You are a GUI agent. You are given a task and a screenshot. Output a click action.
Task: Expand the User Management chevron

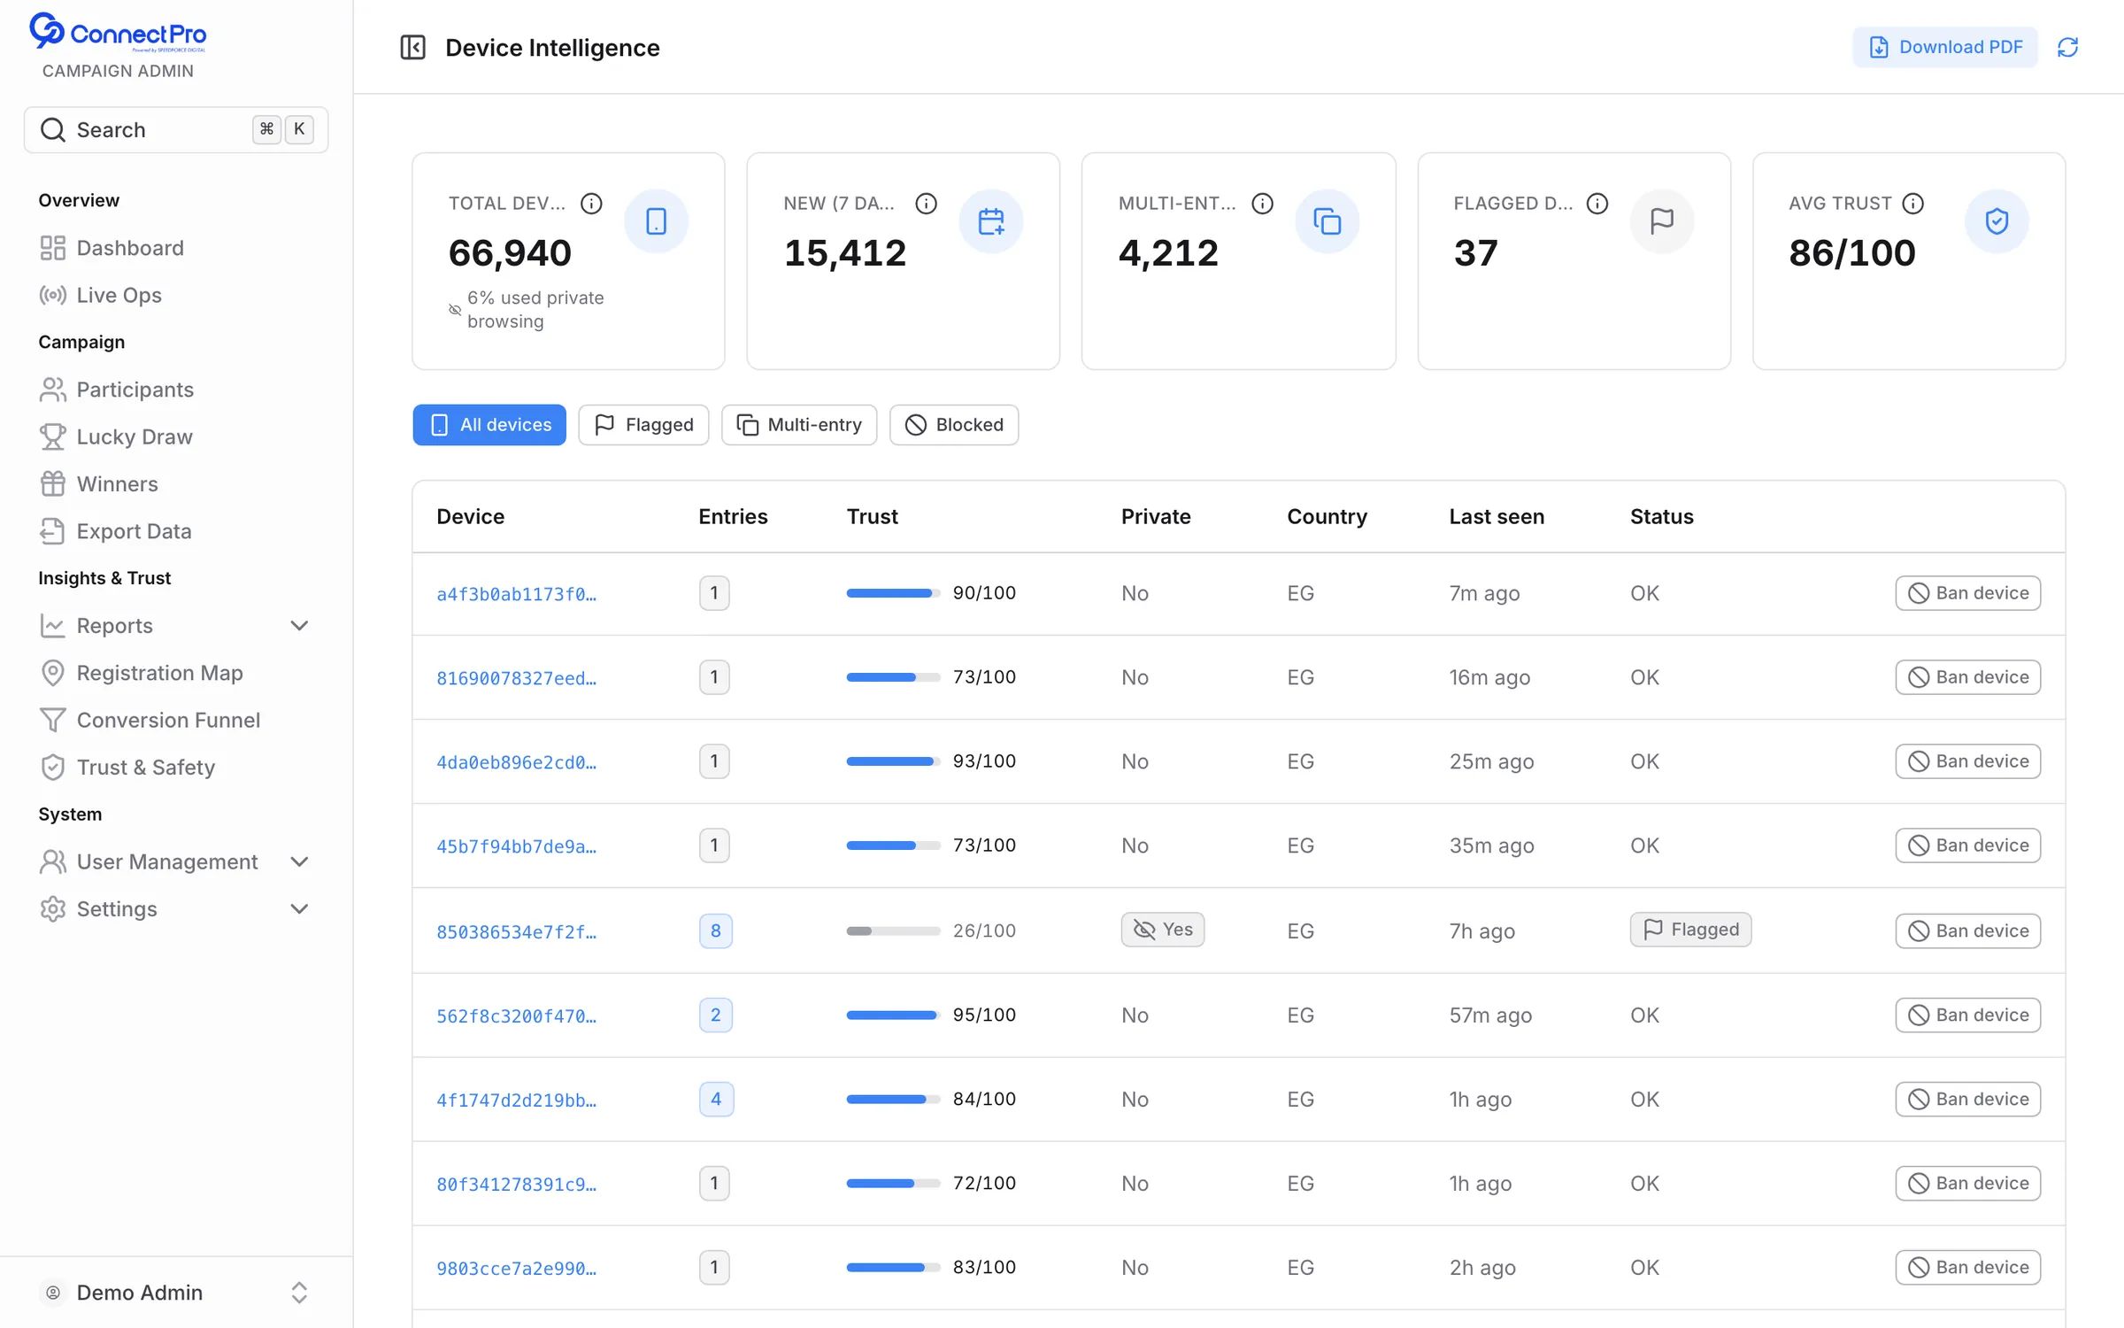(299, 861)
